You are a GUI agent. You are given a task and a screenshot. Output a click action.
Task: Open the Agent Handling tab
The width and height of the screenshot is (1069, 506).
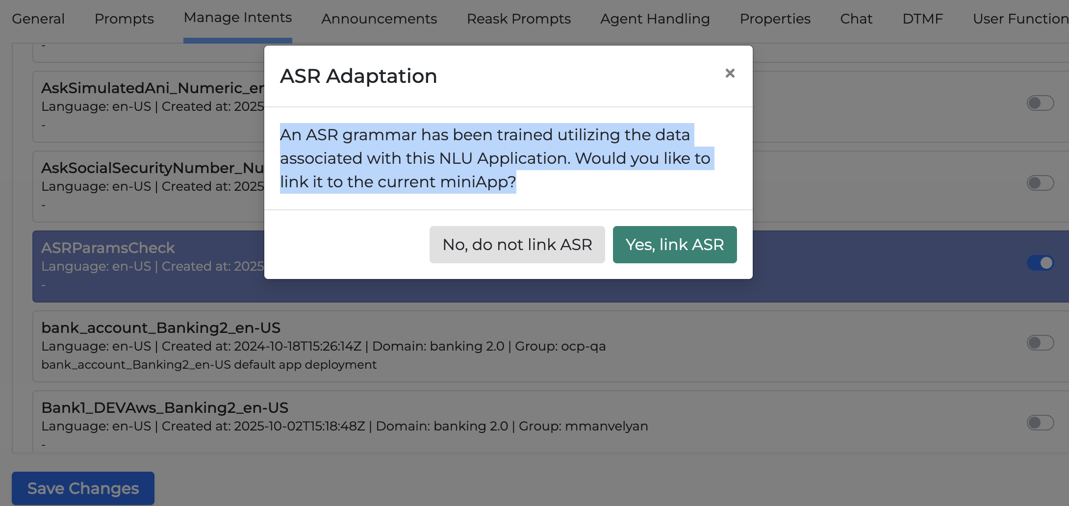655,19
